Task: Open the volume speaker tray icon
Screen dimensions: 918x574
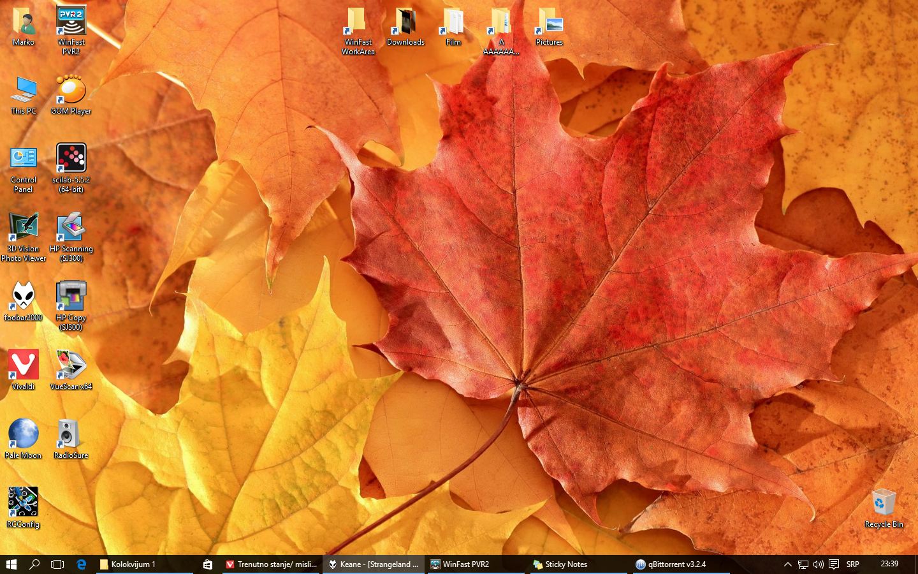Action: coord(819,564)
